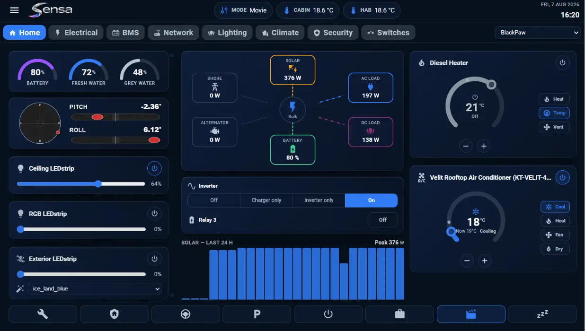Screen dimensions: 585x331
Task: Click the level indicator bubble circle
Action: [x=40, y=123]
